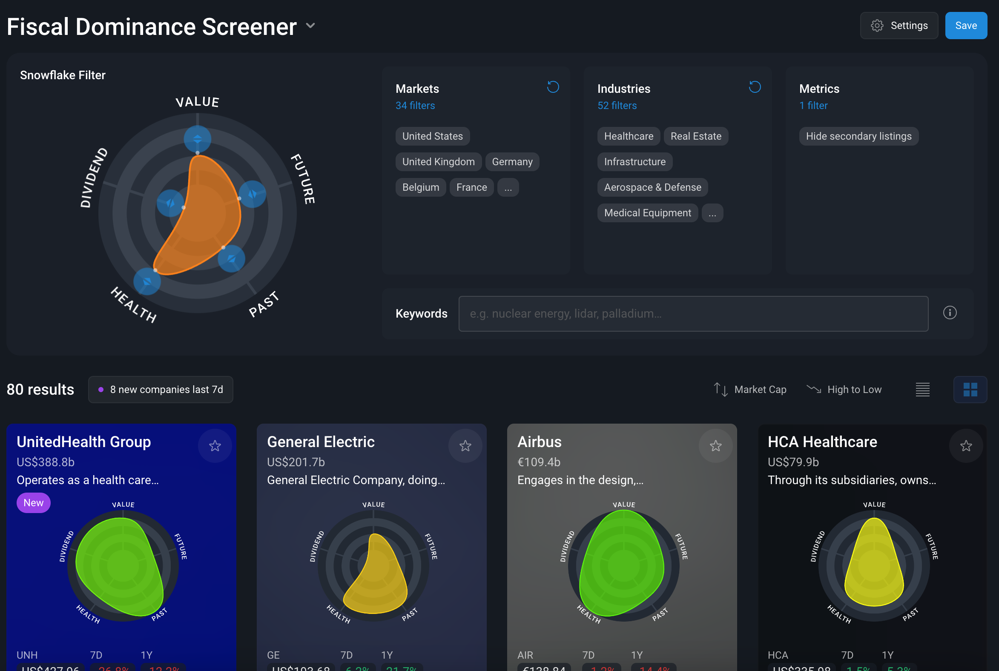Image resolution: width=999 pixels, height=671 pixels.
Task: Select the Past slider handle on snowflake
Action: (231, 258)
